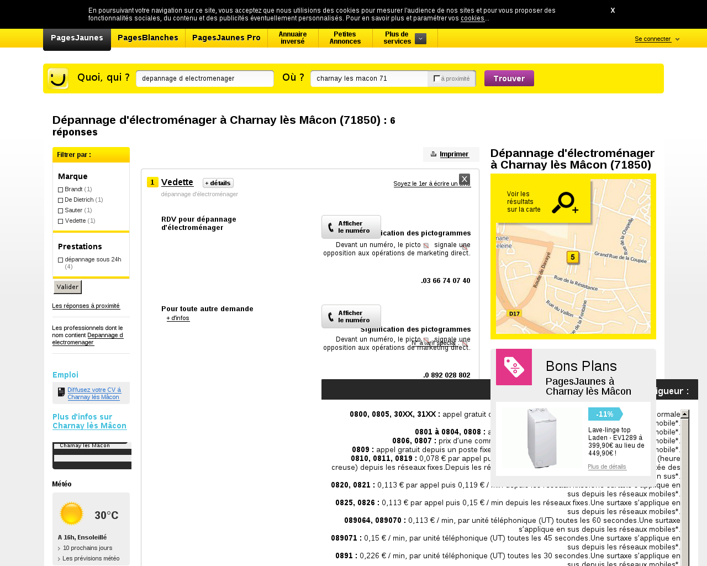Click the cookies link in the banner
The height and width of the screenshot is (566, 707).
(473, 18)
